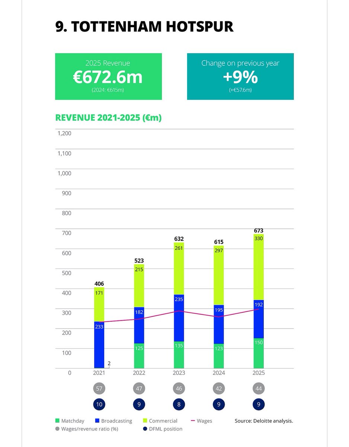Click the Broadcasting blue legend swatch

[97, 421]
